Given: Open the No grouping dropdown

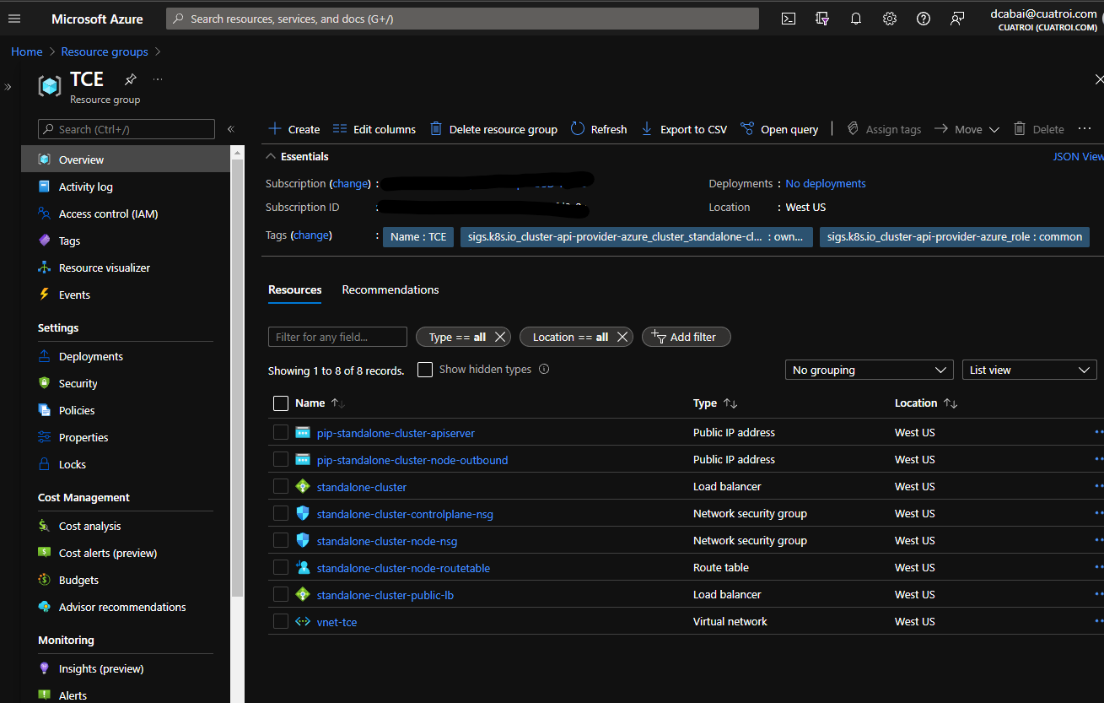Looking at the screenshot, I should [870, 370].
